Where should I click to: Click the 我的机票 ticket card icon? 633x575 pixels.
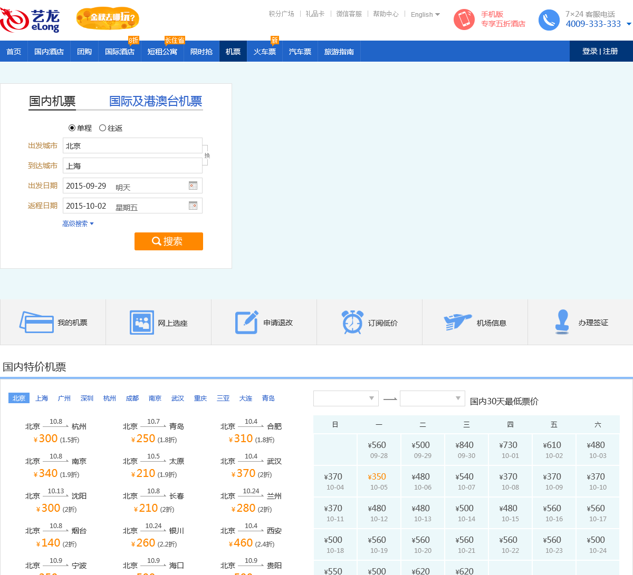pyautogui.click(x=36, y=322)
